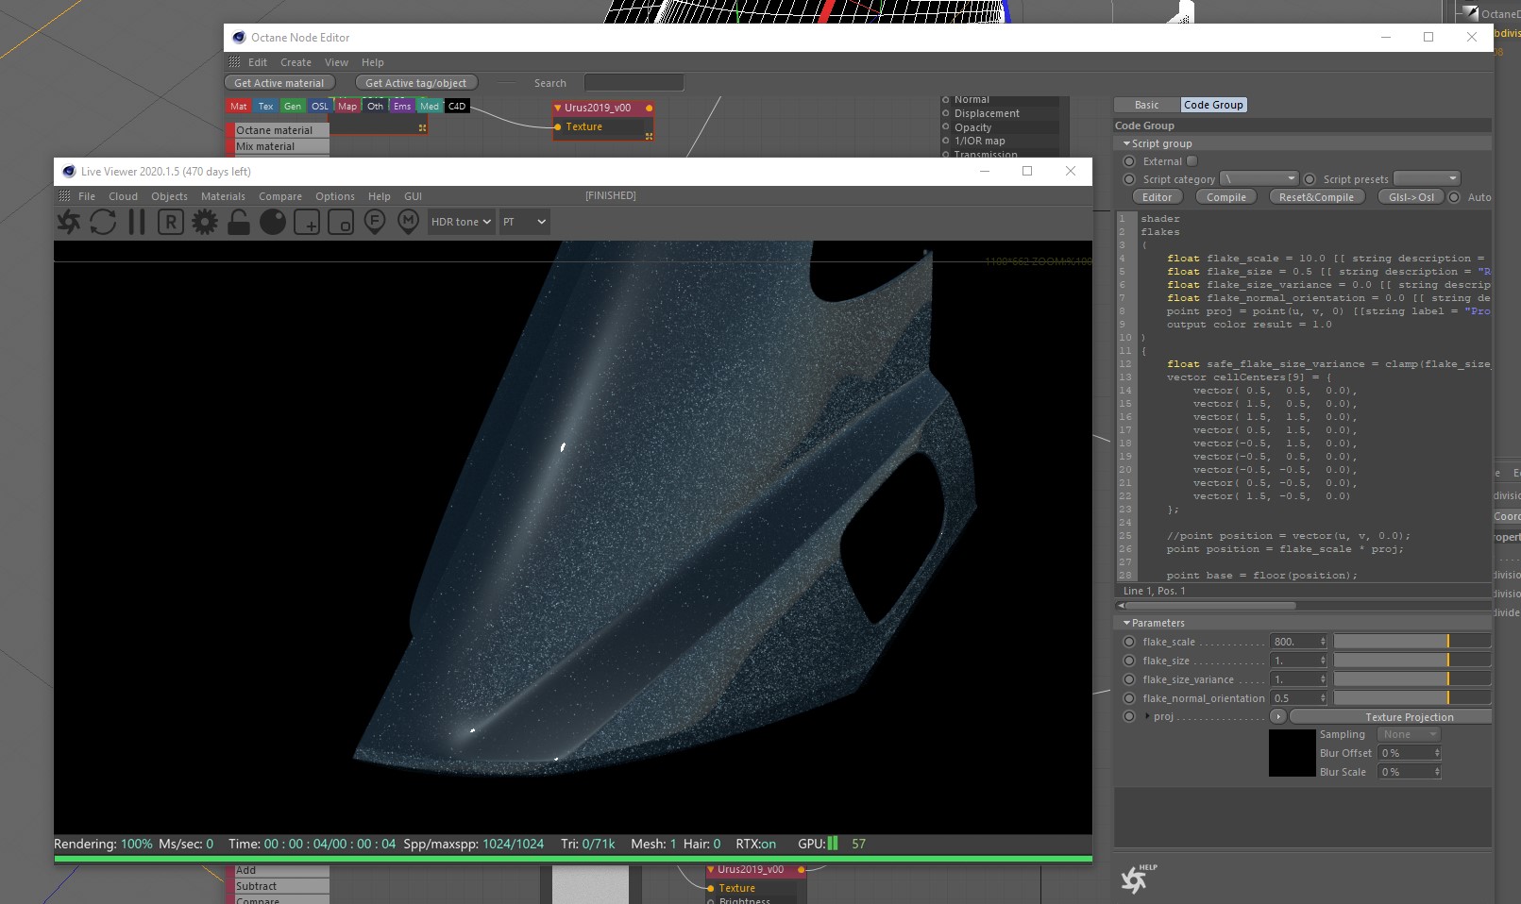Image resolution: width=1521 pixels, height=904 pixels.
Task: Restart the render with the refresh icon
Action: point(103,222)
